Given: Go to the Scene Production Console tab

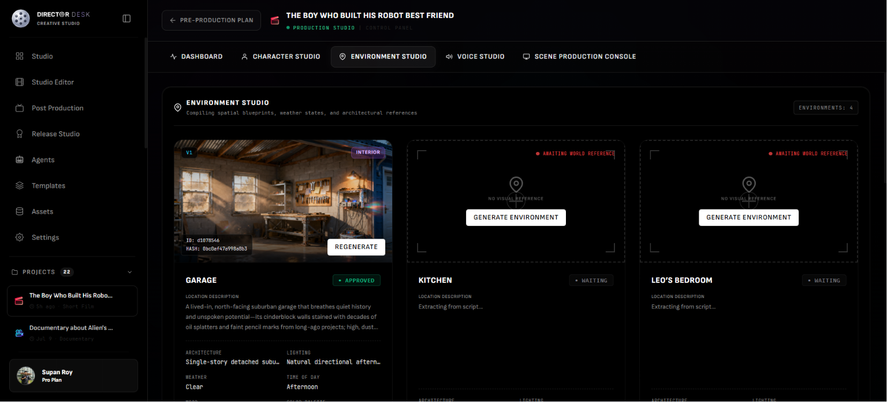Looking at the screenshot, I should [579, 57].
